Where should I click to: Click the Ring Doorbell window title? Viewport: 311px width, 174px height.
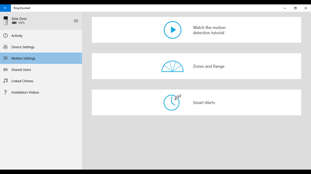22,8
